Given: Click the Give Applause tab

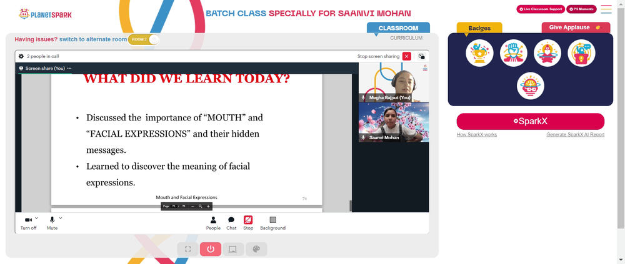Looking at the screenshot, I should [x=576, y=27].
